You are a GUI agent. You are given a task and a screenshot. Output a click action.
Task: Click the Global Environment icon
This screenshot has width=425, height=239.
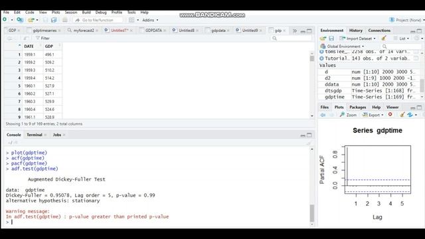click(323, 46)
